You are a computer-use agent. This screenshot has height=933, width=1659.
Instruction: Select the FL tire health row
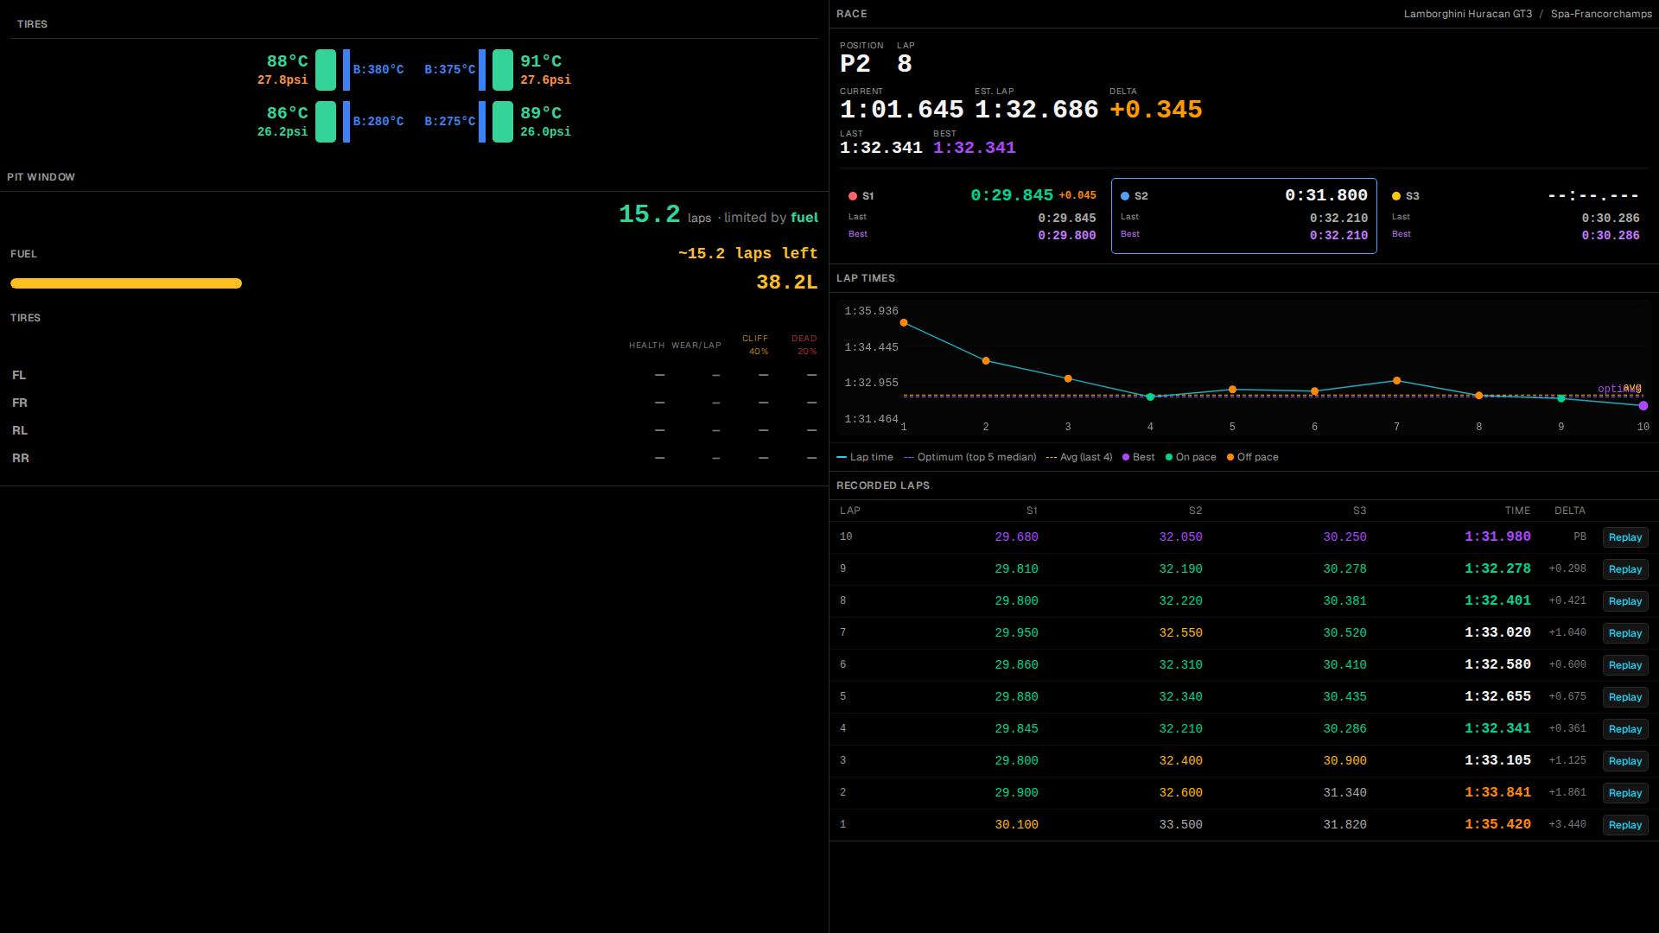click(414, 375)
